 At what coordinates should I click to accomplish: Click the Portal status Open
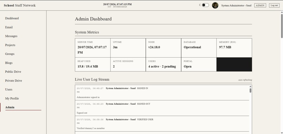(188, 66)
